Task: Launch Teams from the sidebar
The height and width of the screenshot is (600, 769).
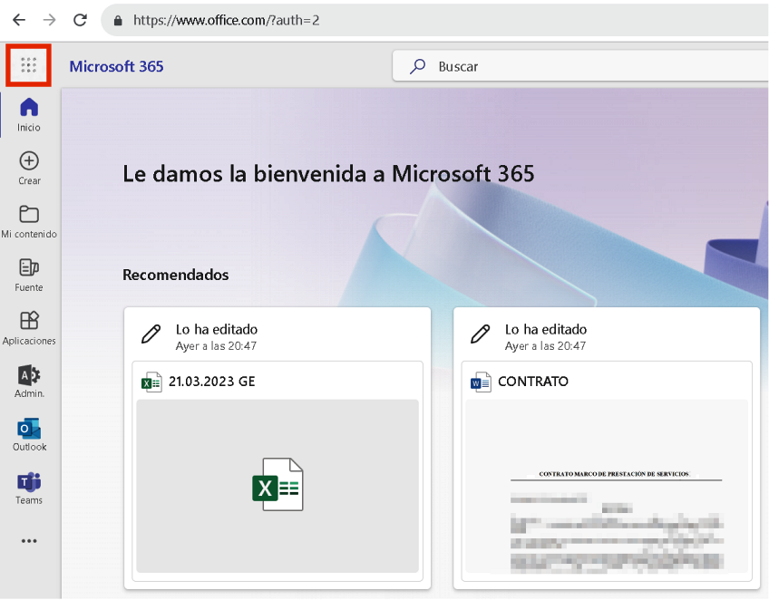Action: pos(29,482)
